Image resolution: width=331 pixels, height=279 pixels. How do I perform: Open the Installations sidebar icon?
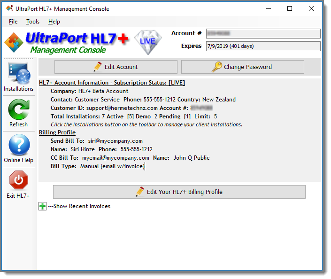coord(19,73)
